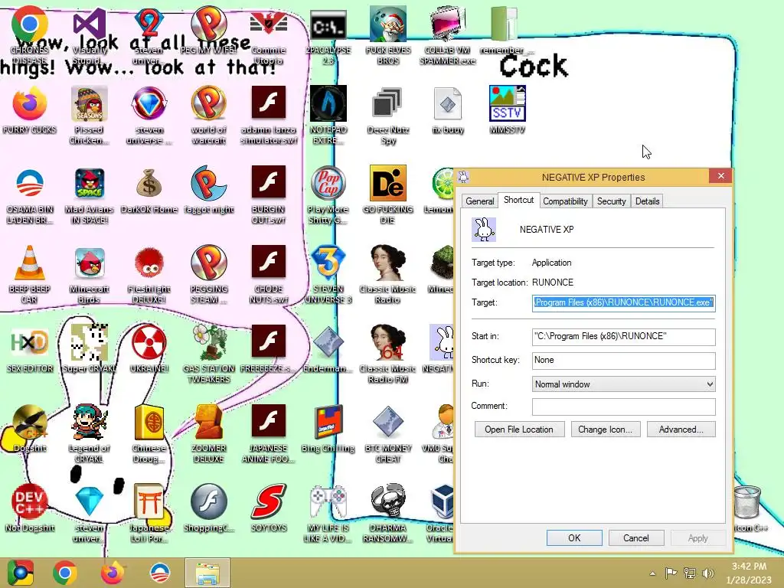Click the GAS STATION TWEAKERS plant icon
The width and height of the screenshot is (784, 588).
pyautogui.click(x=208, y=342)
